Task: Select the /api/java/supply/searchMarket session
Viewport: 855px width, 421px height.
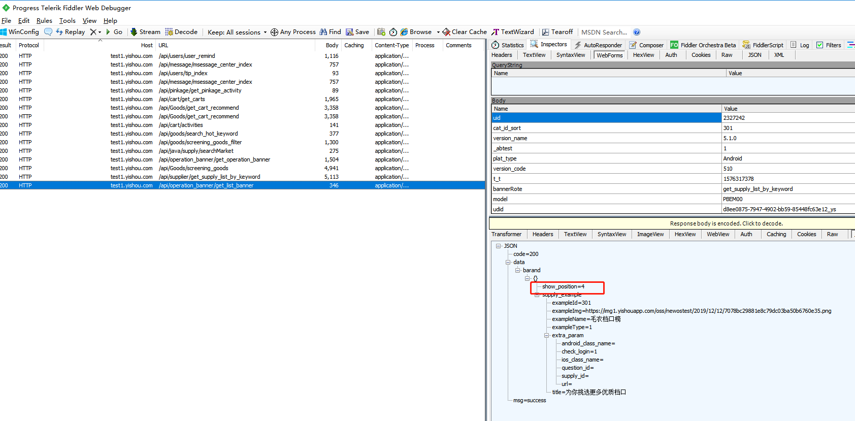Action: point(242,151)
